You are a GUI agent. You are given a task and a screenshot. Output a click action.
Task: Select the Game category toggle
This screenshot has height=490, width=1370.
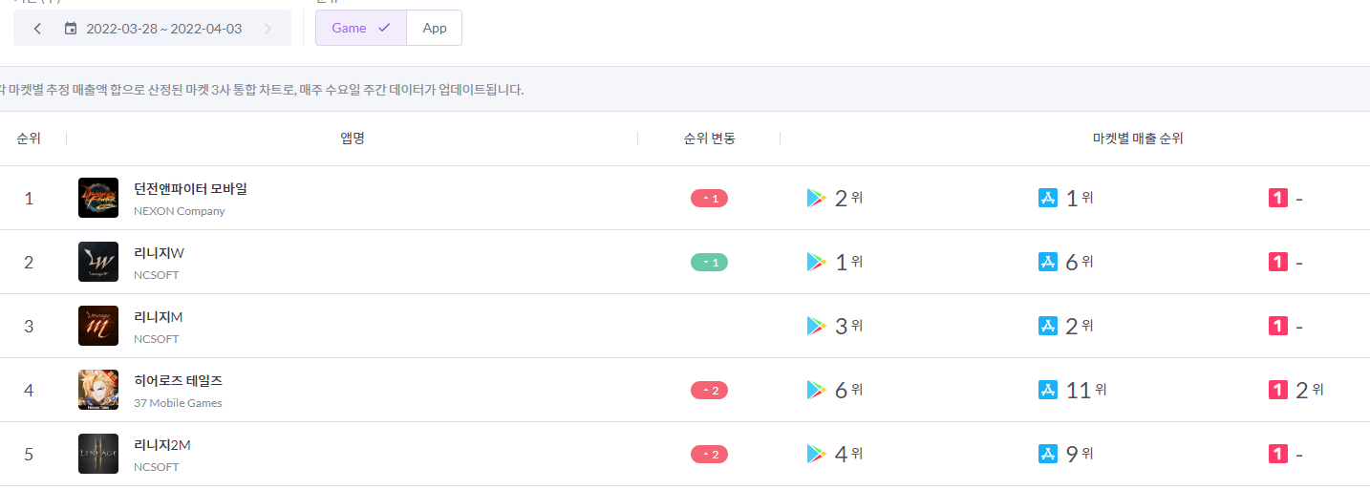(x=360, y=28)
